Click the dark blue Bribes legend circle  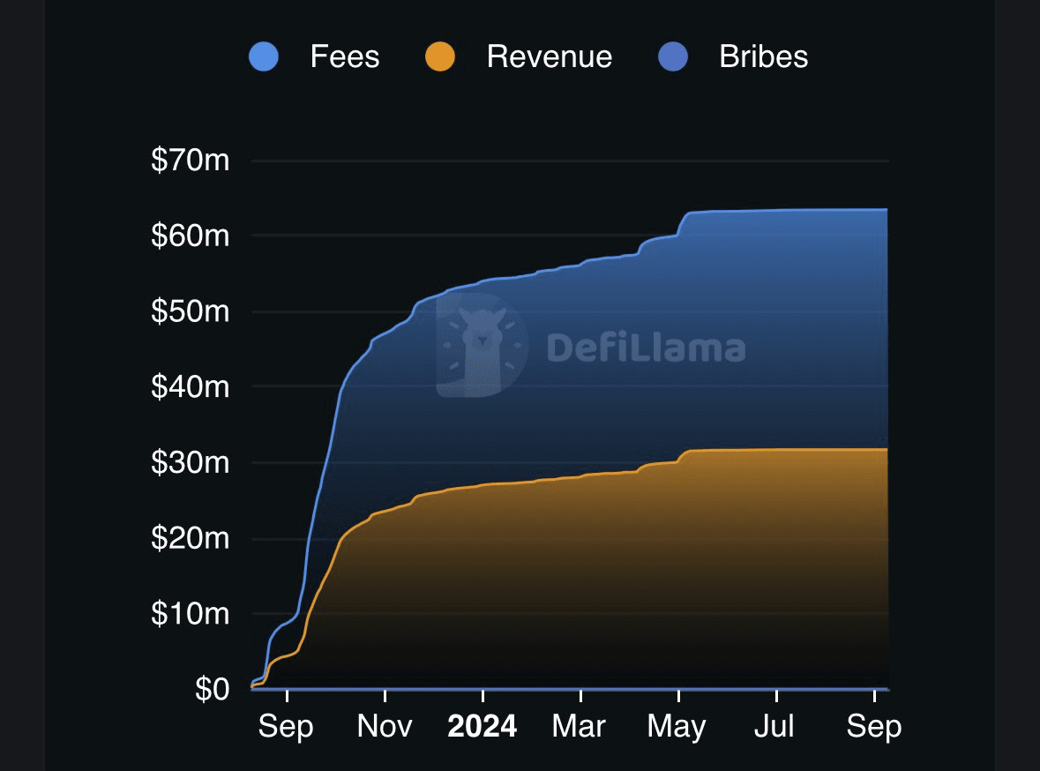pyautogui.click(x=673, y=57)
